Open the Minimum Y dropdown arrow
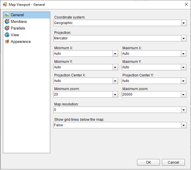The image size is (191, 170). coord(115,67)
